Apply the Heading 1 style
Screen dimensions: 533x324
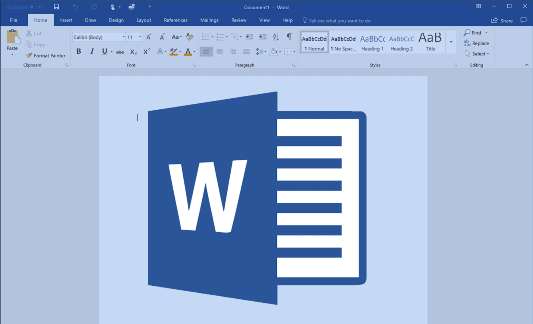pyautogui.click(x=372, y=42)
